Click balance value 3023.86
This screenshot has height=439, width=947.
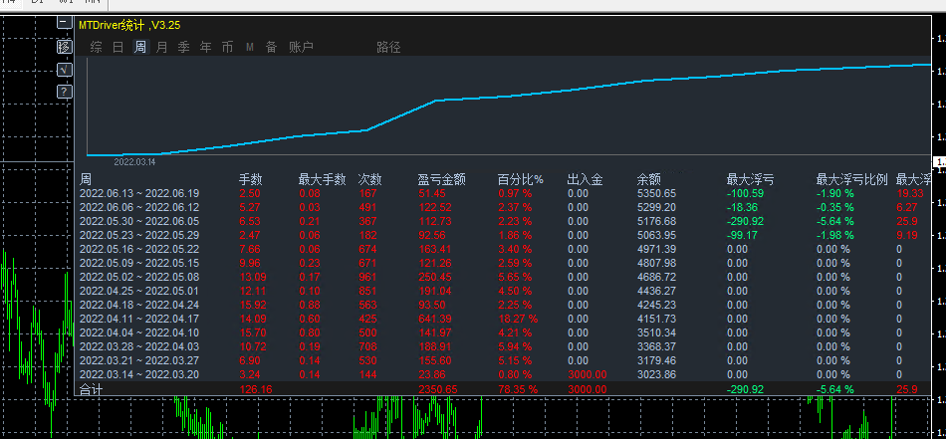pos(656,374)
